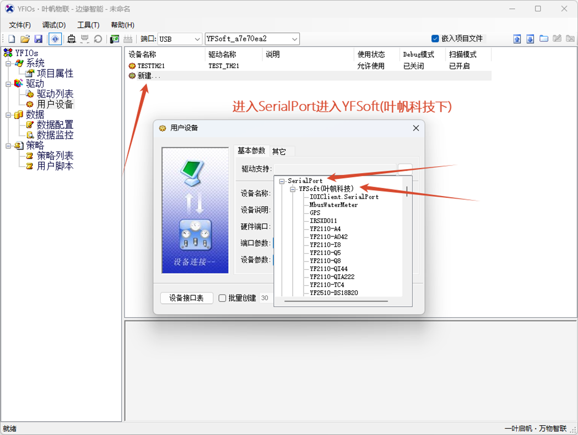578x435 pixels.
Task: Click the Open folder toolbar icon
Action: [25, 39]
